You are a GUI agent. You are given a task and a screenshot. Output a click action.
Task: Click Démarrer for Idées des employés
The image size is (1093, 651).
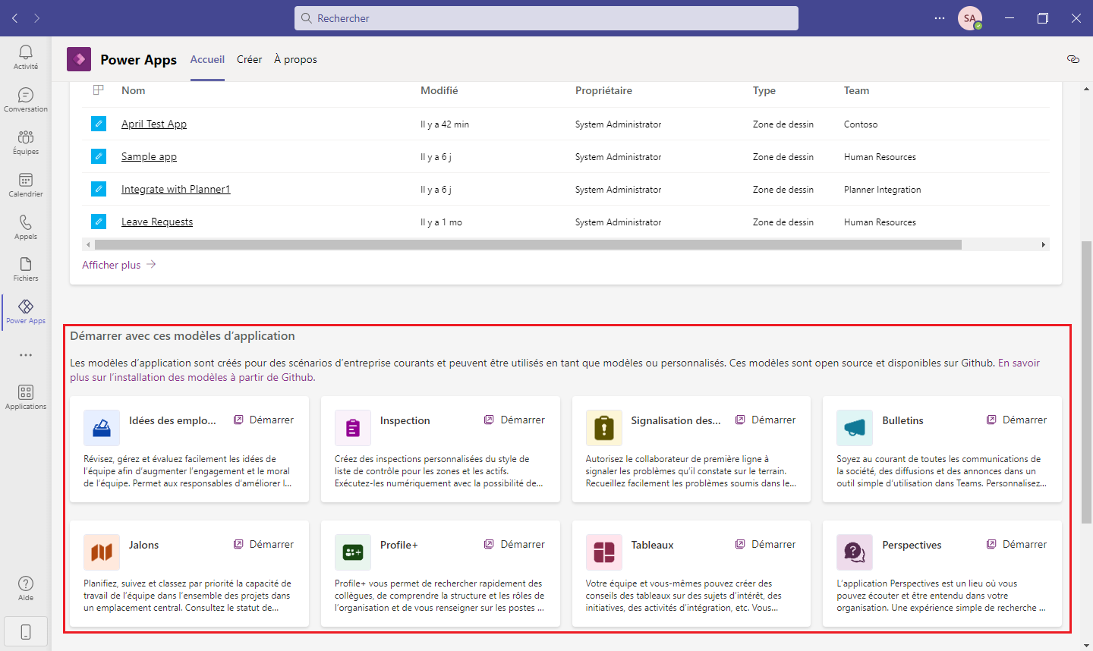click(263, 420)
